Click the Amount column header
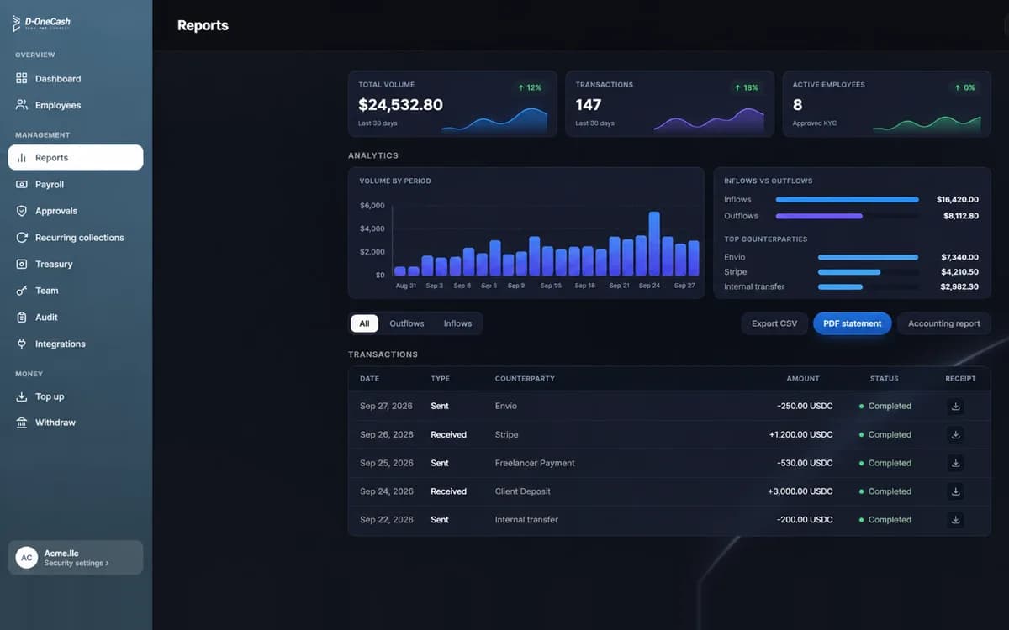Viewport: 1009px width, 630px height. [x=803, y=379]
